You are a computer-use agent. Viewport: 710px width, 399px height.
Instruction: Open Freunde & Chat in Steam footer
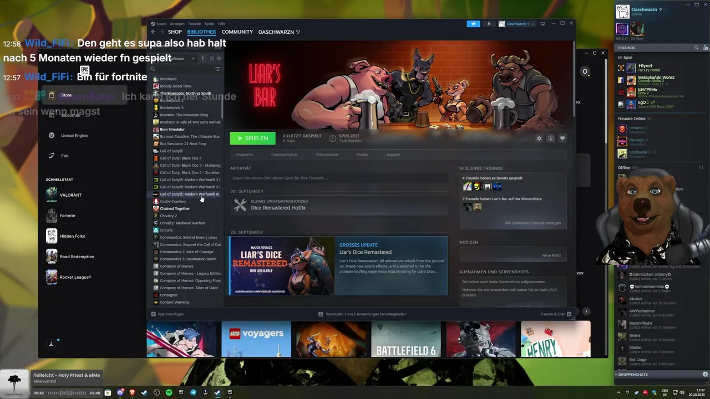coord(556,314)
